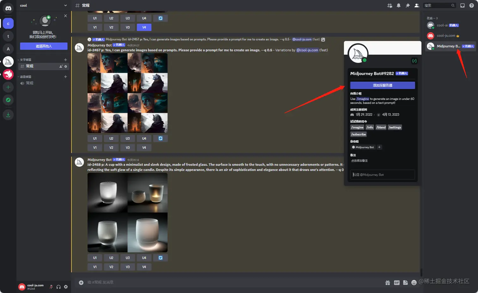
Task: Click the blue invite others button
Action: 44,46
